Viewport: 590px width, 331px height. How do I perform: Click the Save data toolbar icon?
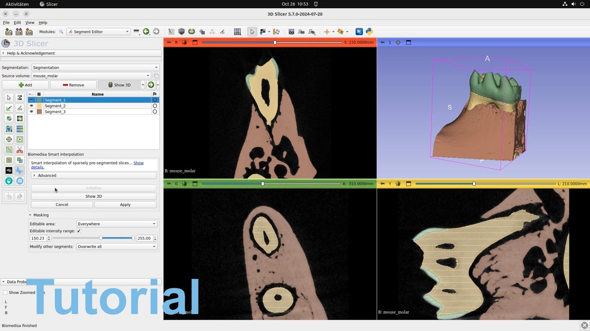[29, 32]
